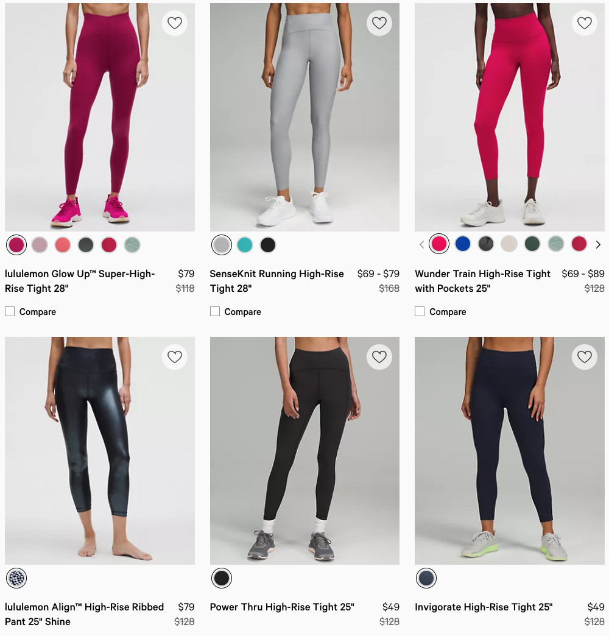Tick Compare box under SenseKnit Running Tight
Viewport: 609px width, 636px height.
point(215,311)
